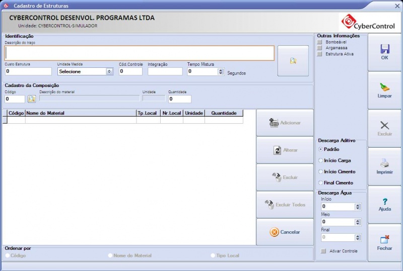Click the Adicionar button
The height and width of the screenshot is (271, 403).
[x=285, y=123]
